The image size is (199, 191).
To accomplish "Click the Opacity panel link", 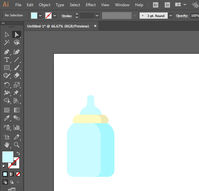I will [x=182, y=16].
